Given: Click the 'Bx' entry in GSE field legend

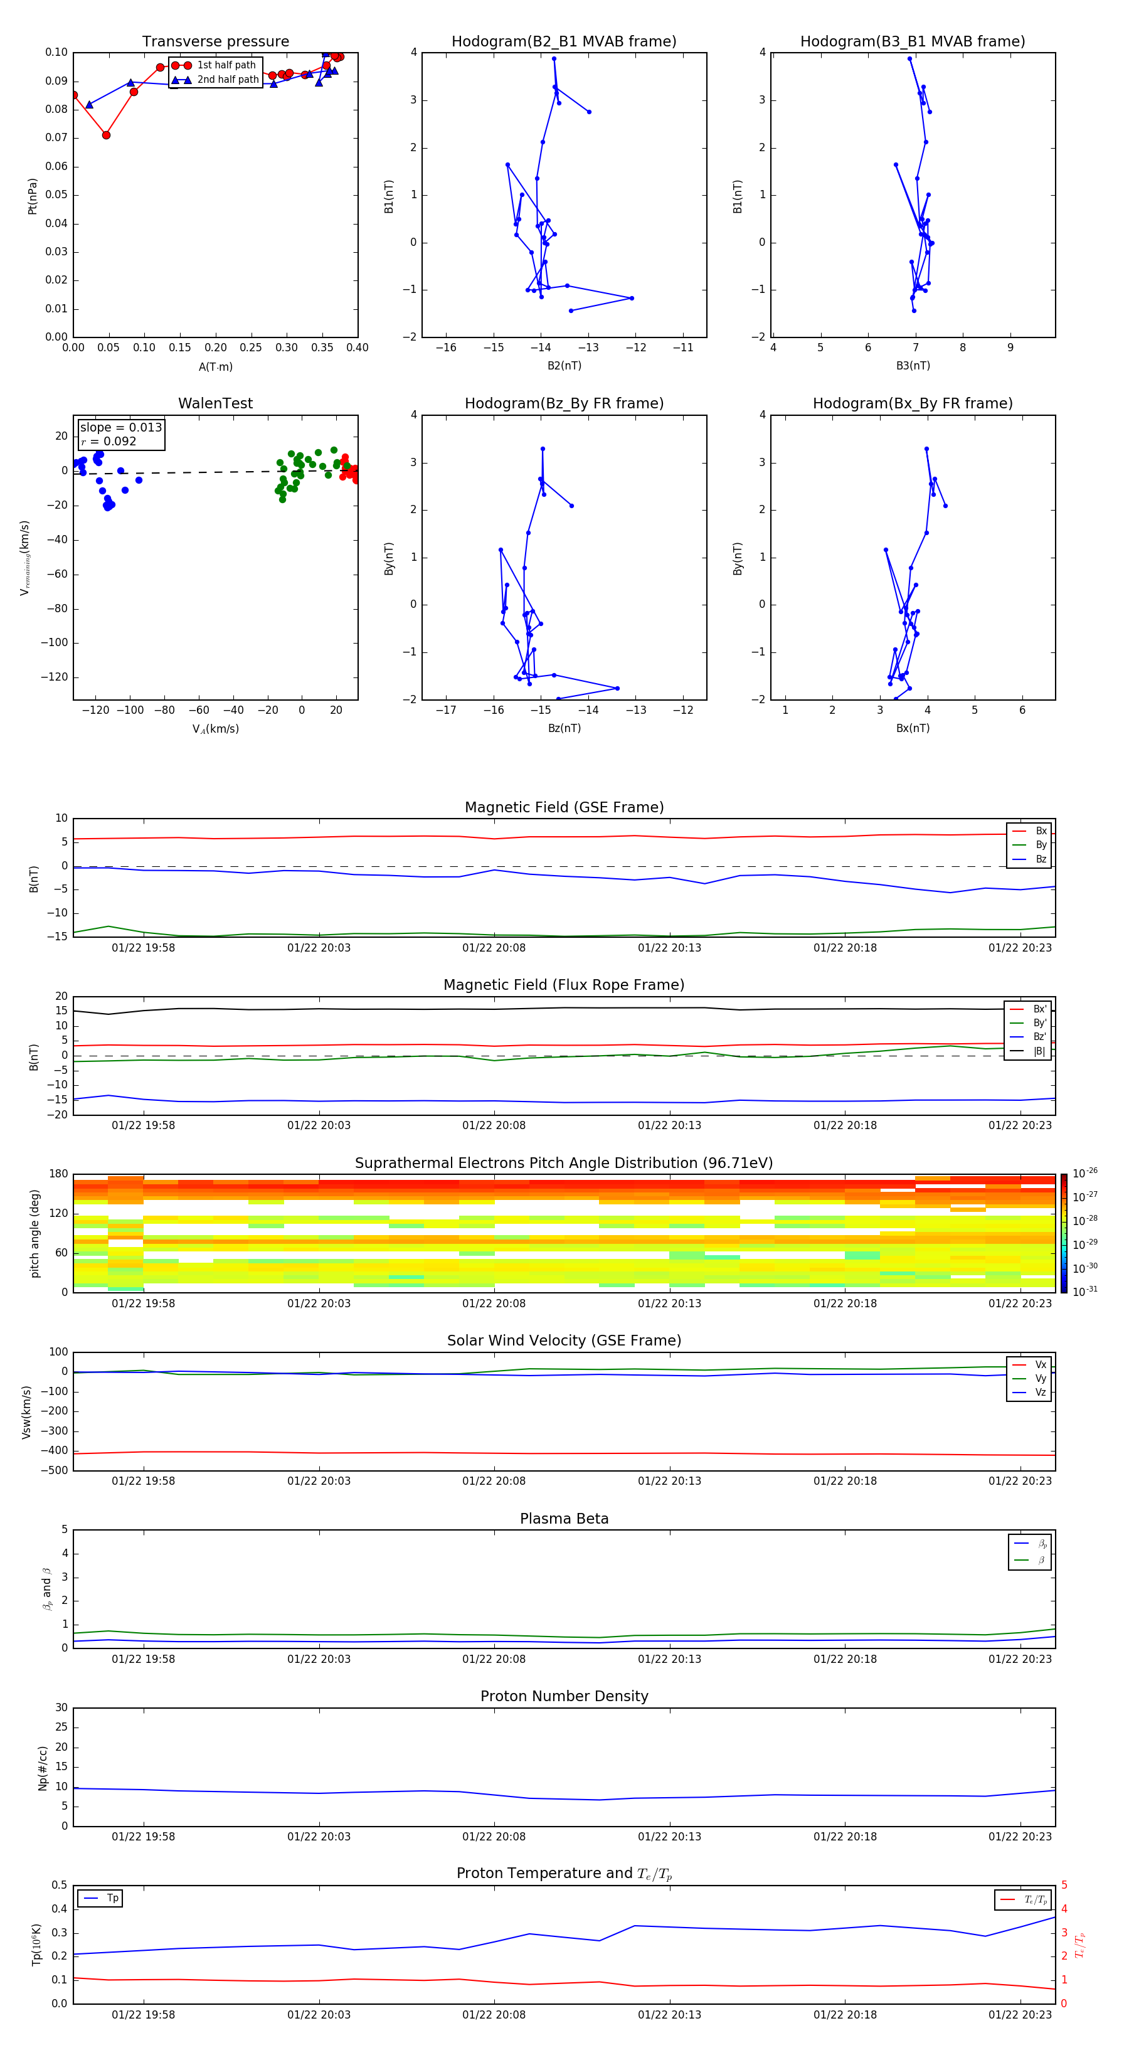Looking at the screenshot, I should 1029,831.
